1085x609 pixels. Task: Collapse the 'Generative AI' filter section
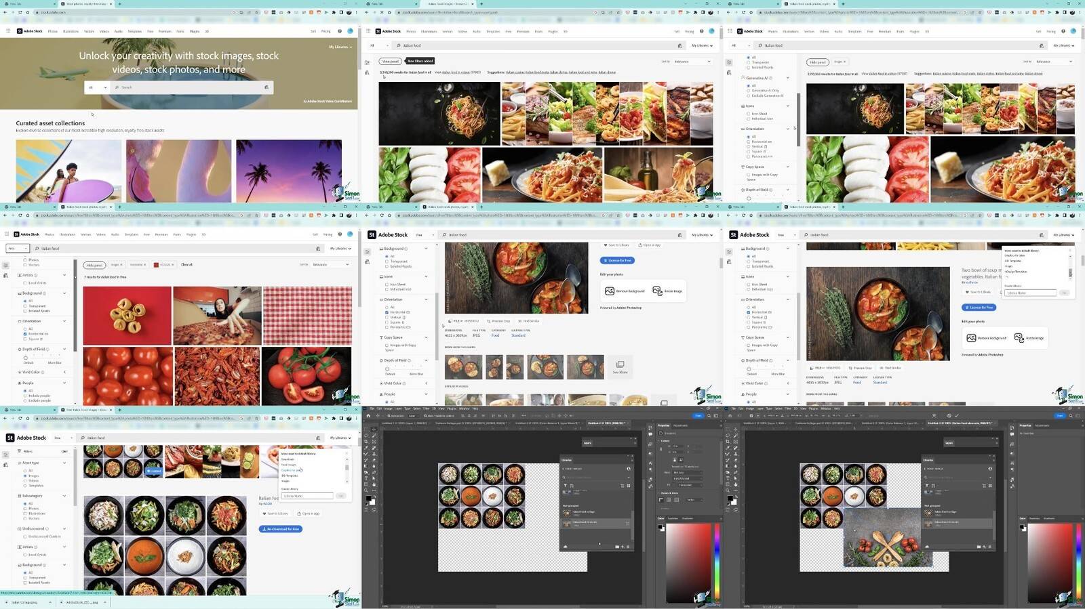787,78
